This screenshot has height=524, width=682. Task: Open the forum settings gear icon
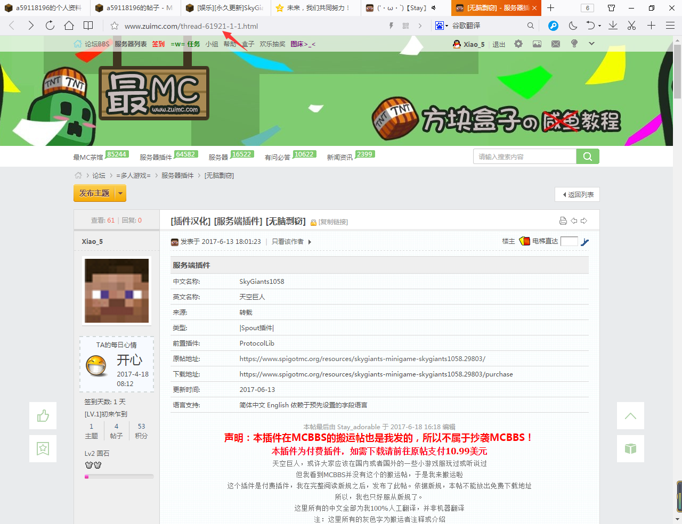(x=518, y=44)
